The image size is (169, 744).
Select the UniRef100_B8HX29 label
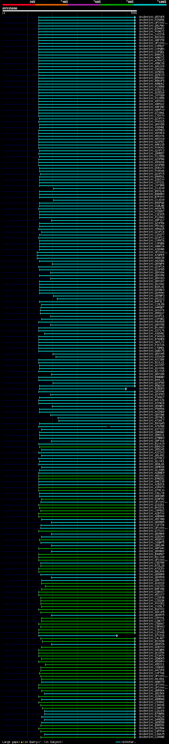coord(152,447)
